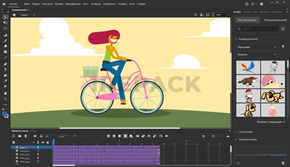
Task: Select the Rectangle tool
Action: click(5, 51)
